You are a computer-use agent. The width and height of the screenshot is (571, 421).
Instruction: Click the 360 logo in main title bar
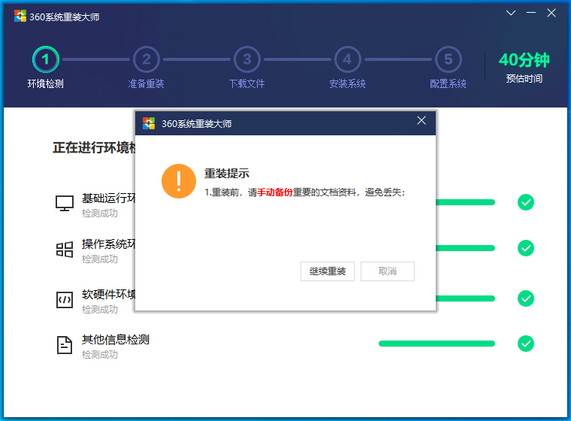(20, 17)
